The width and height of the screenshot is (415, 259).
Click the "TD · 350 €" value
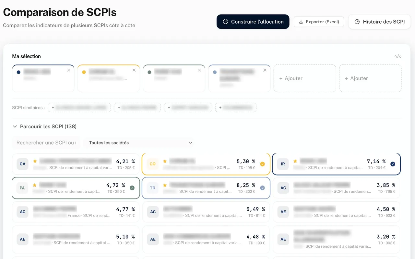[x=126, y=243]
